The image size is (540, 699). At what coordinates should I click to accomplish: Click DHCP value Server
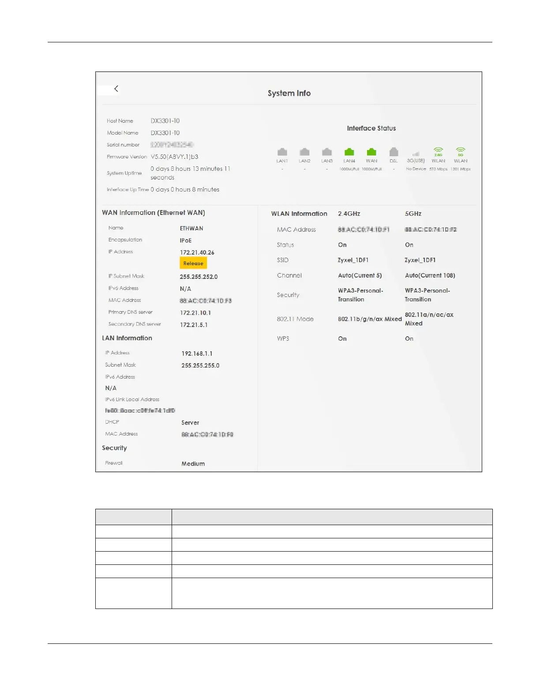coord(190,423)
